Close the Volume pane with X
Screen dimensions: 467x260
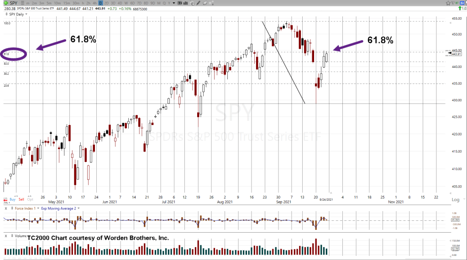point(6,236)
